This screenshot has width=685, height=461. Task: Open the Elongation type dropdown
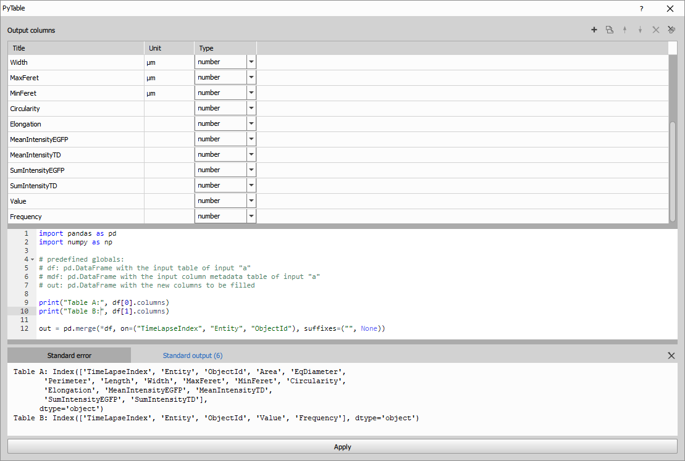251,123
